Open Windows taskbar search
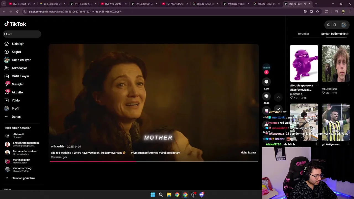This screenshot has width=354, height=199. (x=161, y=195)
